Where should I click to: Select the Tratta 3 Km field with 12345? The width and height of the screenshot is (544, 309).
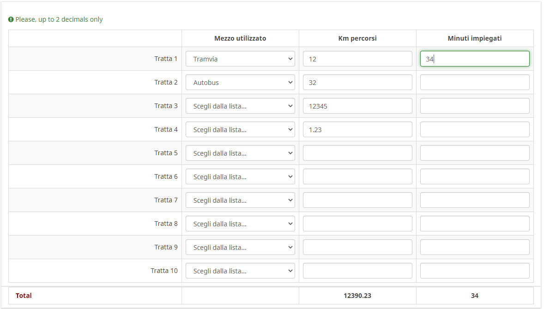pos(357,106)
